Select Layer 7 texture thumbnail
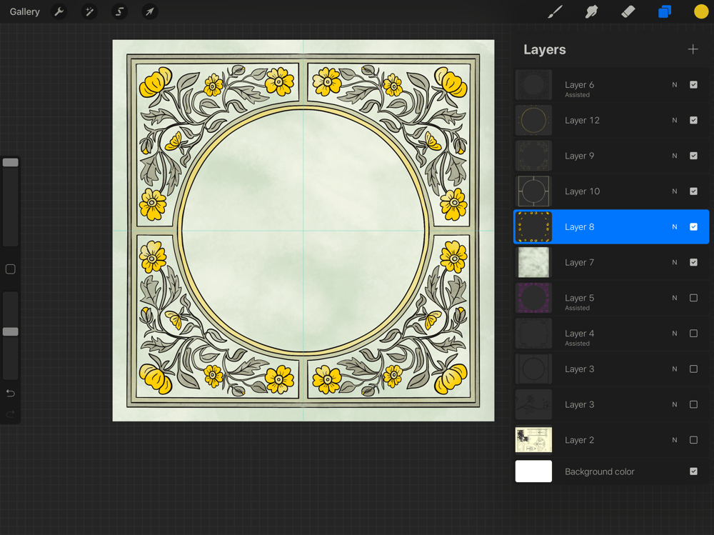Image resolution: width=714 pixels, height=535 pixels. click(x=533, y=262)
